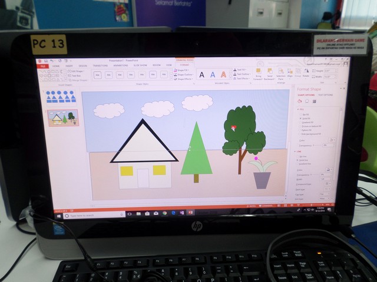Switch to the Text Options tab
This screenshot has width=377, height=282.
(x=325, y=95)
